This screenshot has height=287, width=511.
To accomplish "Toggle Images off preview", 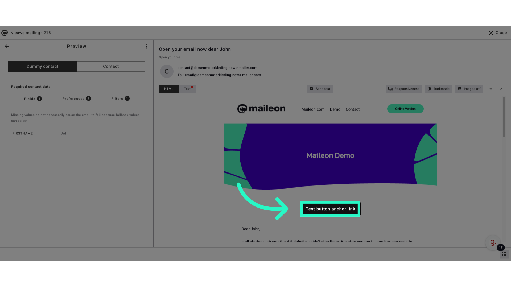I will click(x=469, y=89).
